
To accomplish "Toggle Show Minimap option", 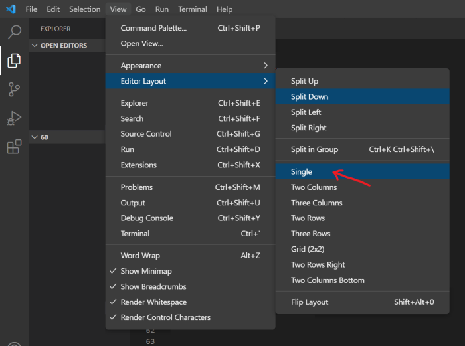I will (x=191, y=271).
